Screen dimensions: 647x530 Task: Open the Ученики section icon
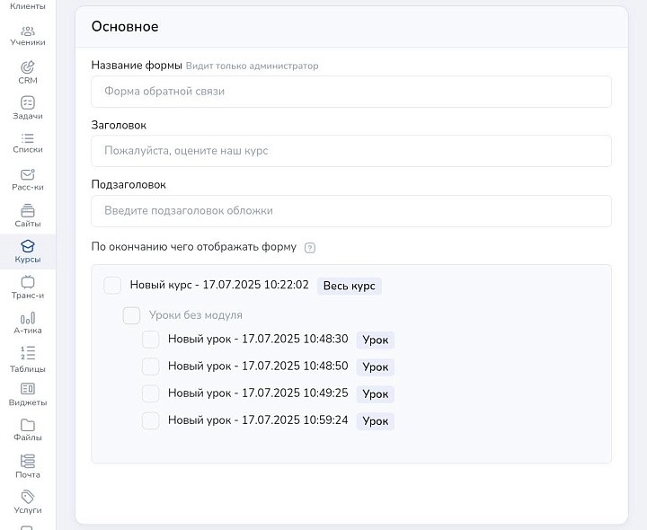pyautogui.click(x=27, y=31)
